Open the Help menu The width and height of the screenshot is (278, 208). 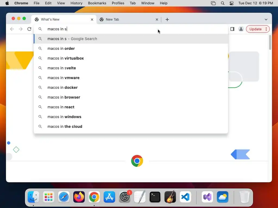point(163,3)
